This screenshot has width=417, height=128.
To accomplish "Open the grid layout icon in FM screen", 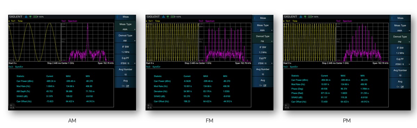I will tap(149, 106).
